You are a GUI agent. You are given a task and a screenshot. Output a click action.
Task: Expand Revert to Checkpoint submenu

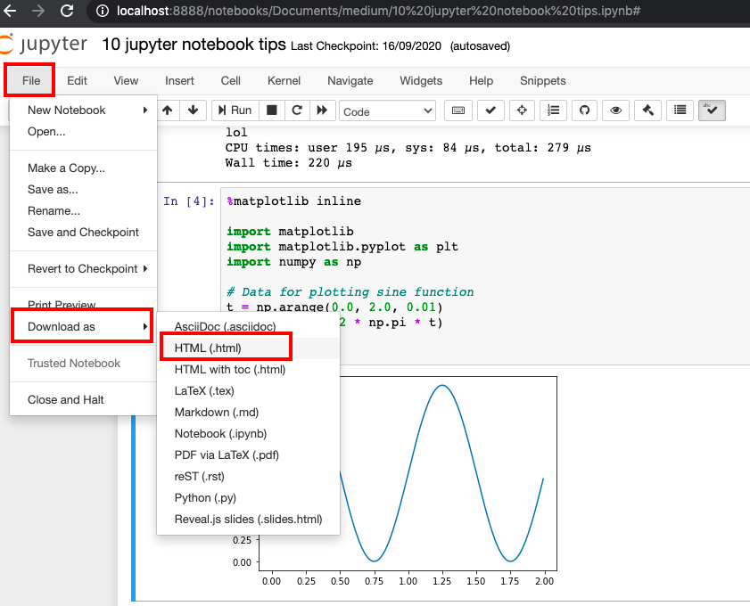point(83,269)
